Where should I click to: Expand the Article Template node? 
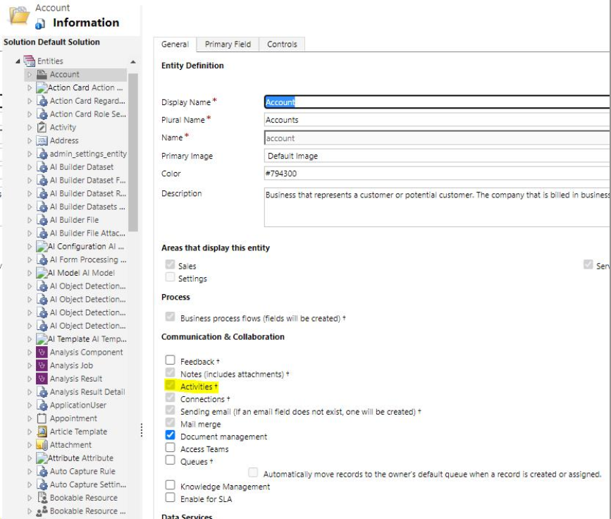click(x=30, y=432)
